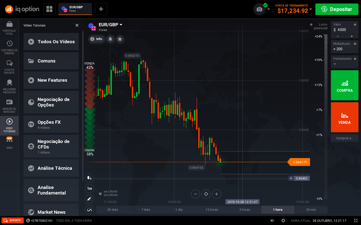Decrease Valor amount with minus

338,36
